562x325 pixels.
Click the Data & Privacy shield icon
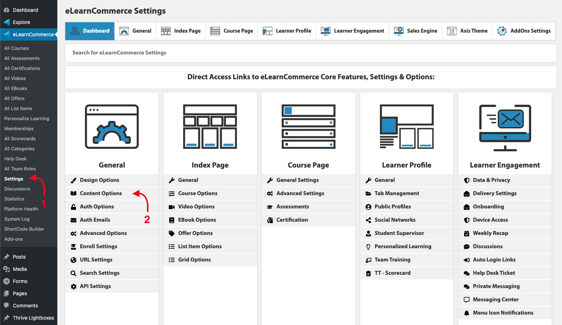coord(467,180)
